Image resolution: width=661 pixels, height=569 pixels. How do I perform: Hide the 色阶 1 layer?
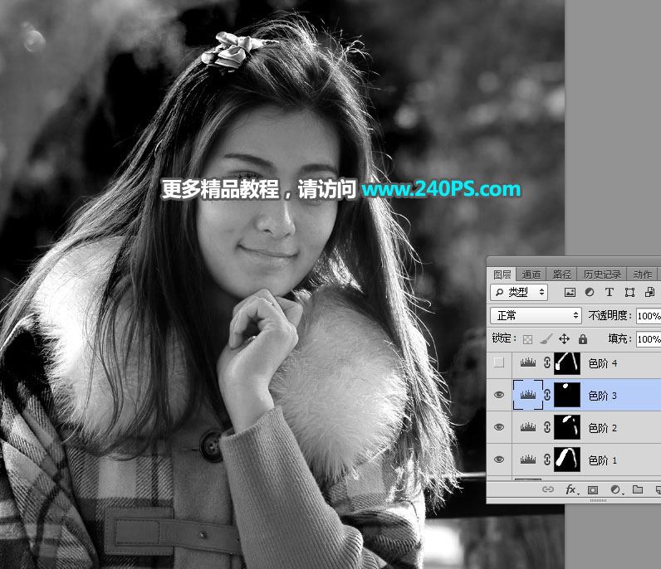(499, 460)
